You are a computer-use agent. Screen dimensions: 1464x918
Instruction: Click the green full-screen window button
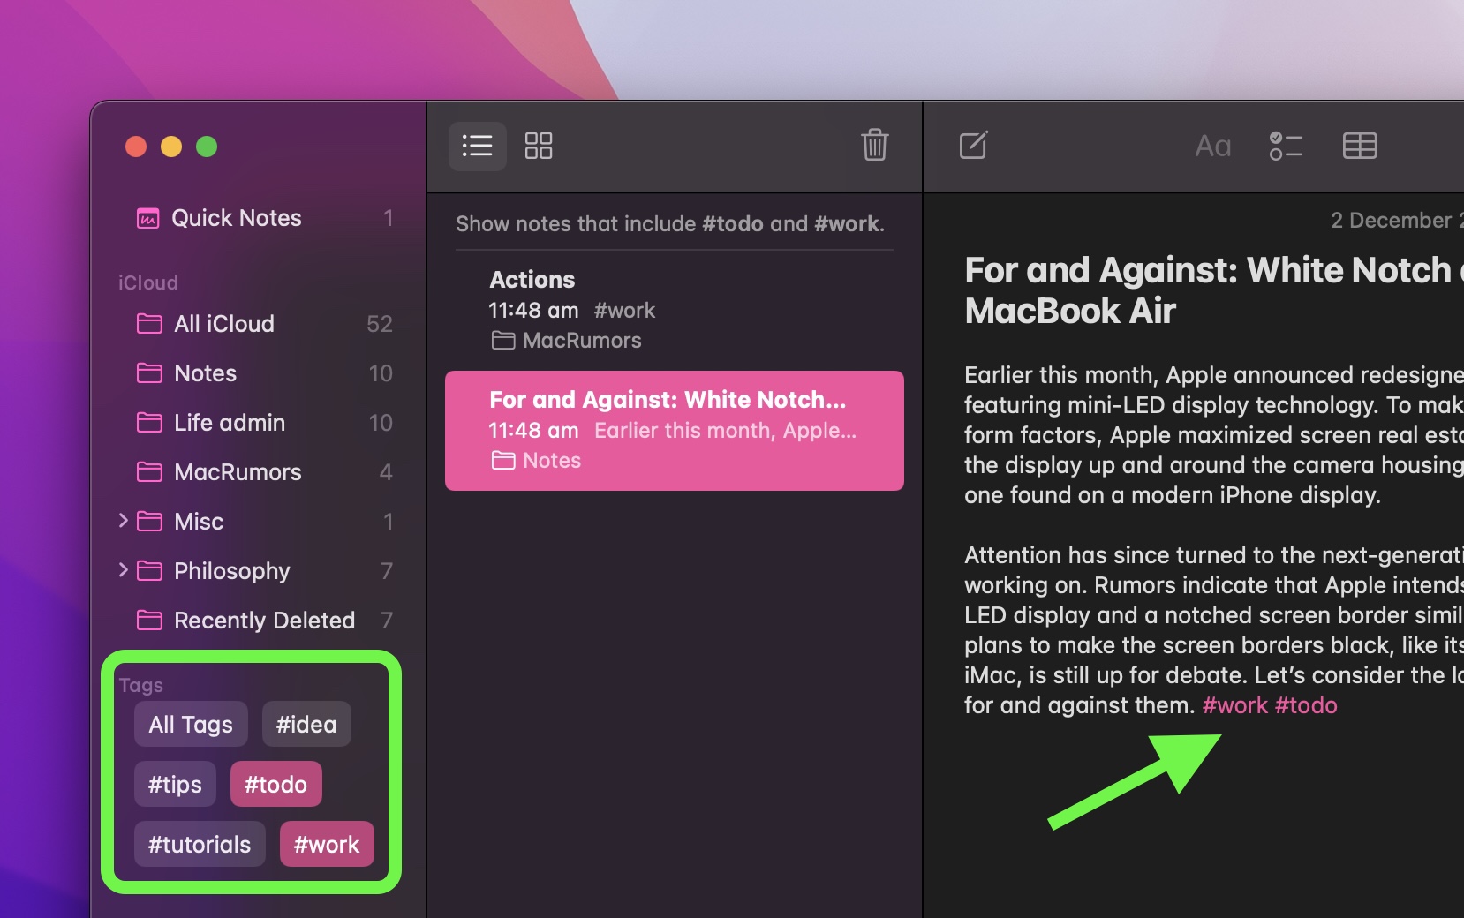tap(207, 147)
